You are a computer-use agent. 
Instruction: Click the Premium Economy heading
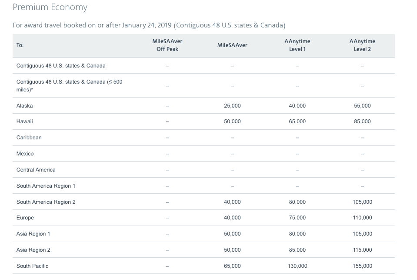tap(50, 7)
